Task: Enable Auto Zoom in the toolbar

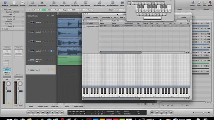Action: click(x=33, y=3)
